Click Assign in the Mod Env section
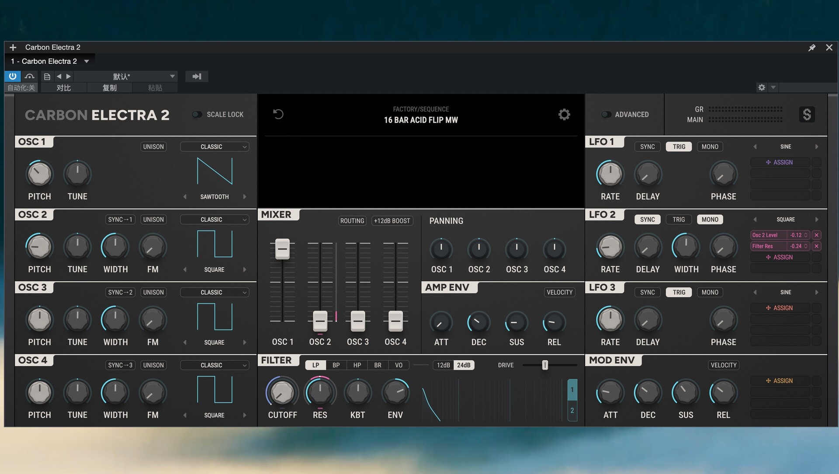 pyautogui.click(x=780, y=381)
